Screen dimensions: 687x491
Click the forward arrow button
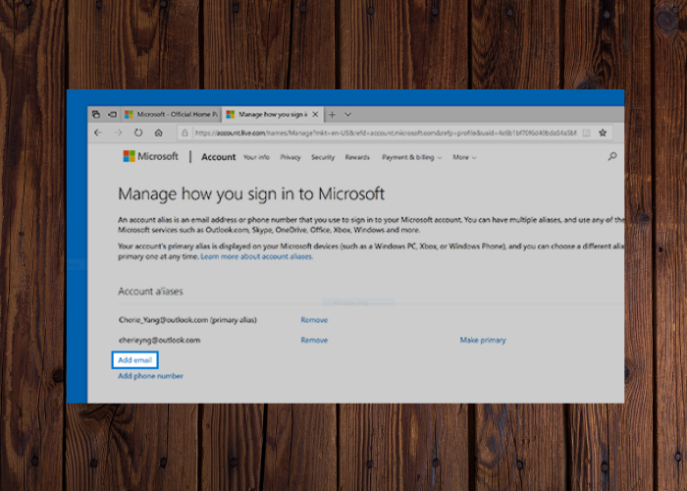119,133
